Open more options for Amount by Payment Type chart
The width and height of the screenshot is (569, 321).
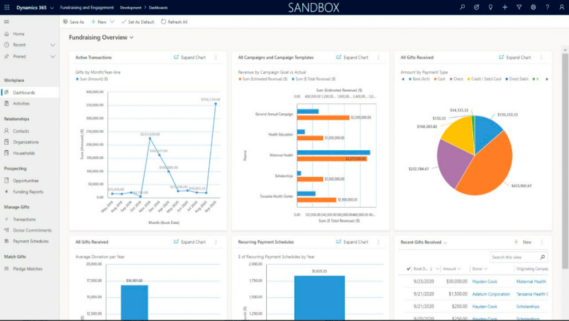pos(541,57)
